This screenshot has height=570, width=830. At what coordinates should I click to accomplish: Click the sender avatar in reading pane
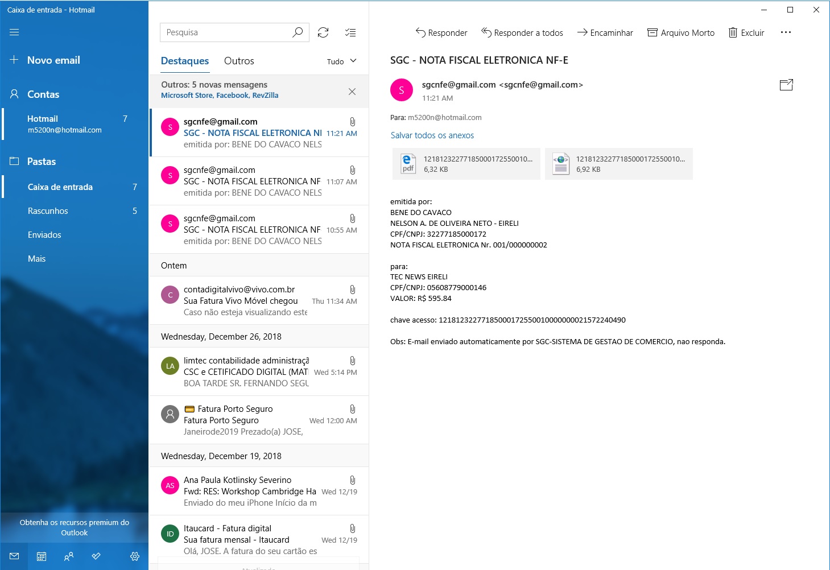tap(402, 90)
